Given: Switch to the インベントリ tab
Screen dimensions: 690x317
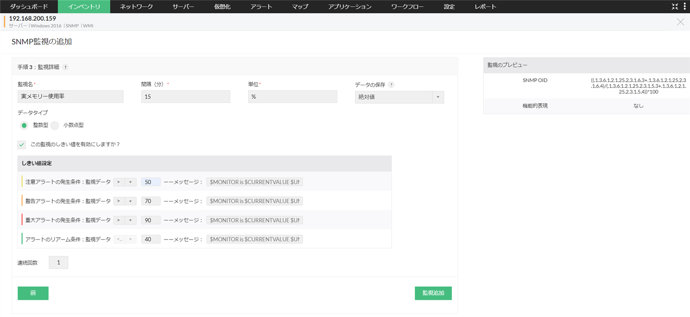Looking at the screenshot, I should pyautogui.click(x=84, y=6).
